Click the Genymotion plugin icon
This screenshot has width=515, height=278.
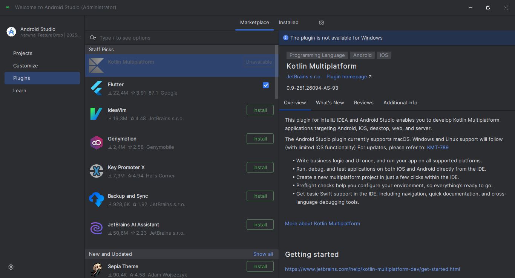coord(97,142)
